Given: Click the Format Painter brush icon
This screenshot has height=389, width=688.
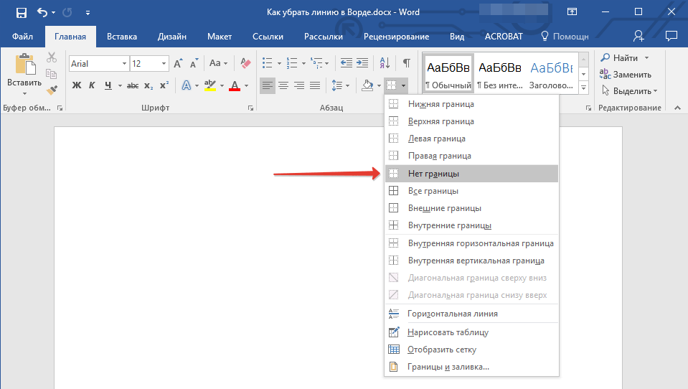Looking at the screenshot, I should point(52,90).
